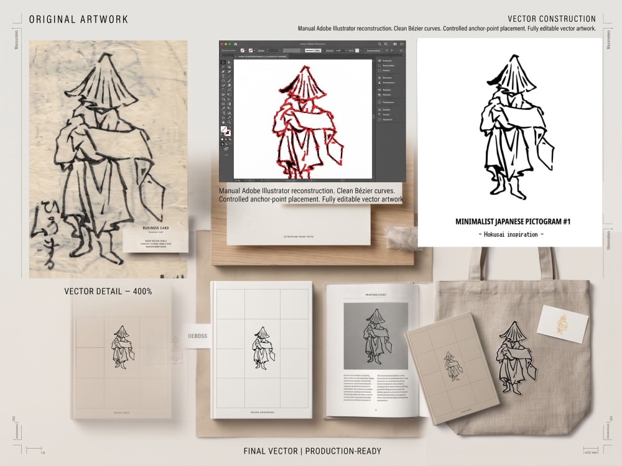Viewport: 622px width, 466px height.
Task: Click the 'ORIGINAL ARTWORK' heading
Action: [78, 19]
